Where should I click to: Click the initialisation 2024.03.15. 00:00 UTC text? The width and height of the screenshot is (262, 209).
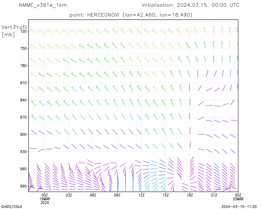(x=190, y=5)
